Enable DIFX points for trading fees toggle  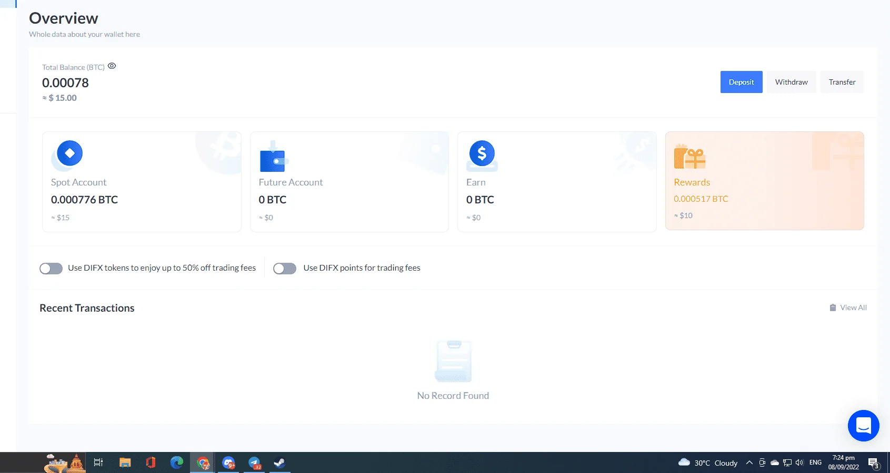(285, 269)
